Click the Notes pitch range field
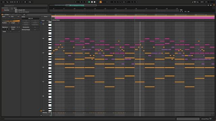This screenshot has height=121, width=216. coord(30,18)
